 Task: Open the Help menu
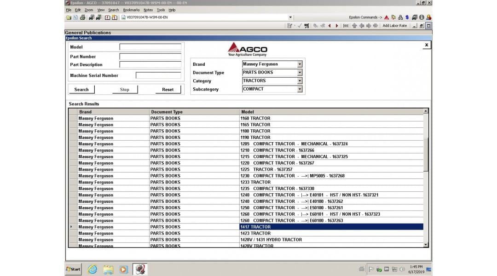[172, 10]
